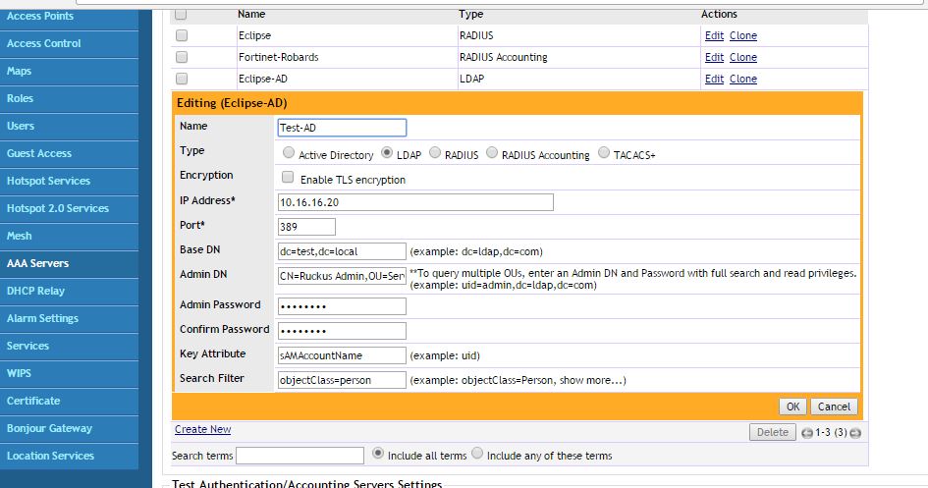The height and width of the screenshot is (488, 928).
Task: Select RADIUS Accounting type radio
Action: pyautogui.click(x=492, y=152)
